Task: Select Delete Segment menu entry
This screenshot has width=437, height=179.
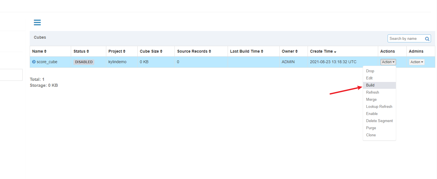Action: 379,121
